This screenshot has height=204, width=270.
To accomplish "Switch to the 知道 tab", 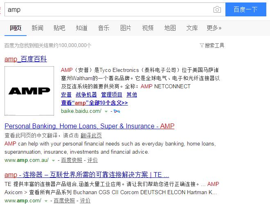I will click(82, 28).
